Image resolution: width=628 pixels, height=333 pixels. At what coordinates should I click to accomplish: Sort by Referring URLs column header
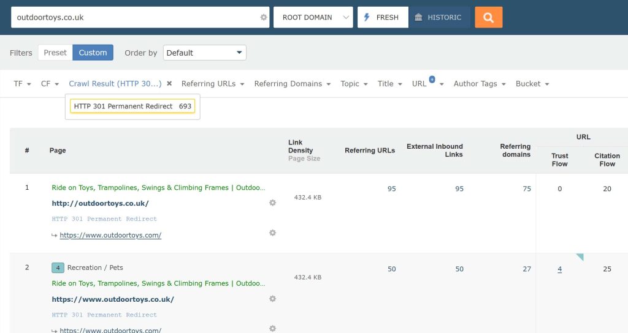(370, 151)
